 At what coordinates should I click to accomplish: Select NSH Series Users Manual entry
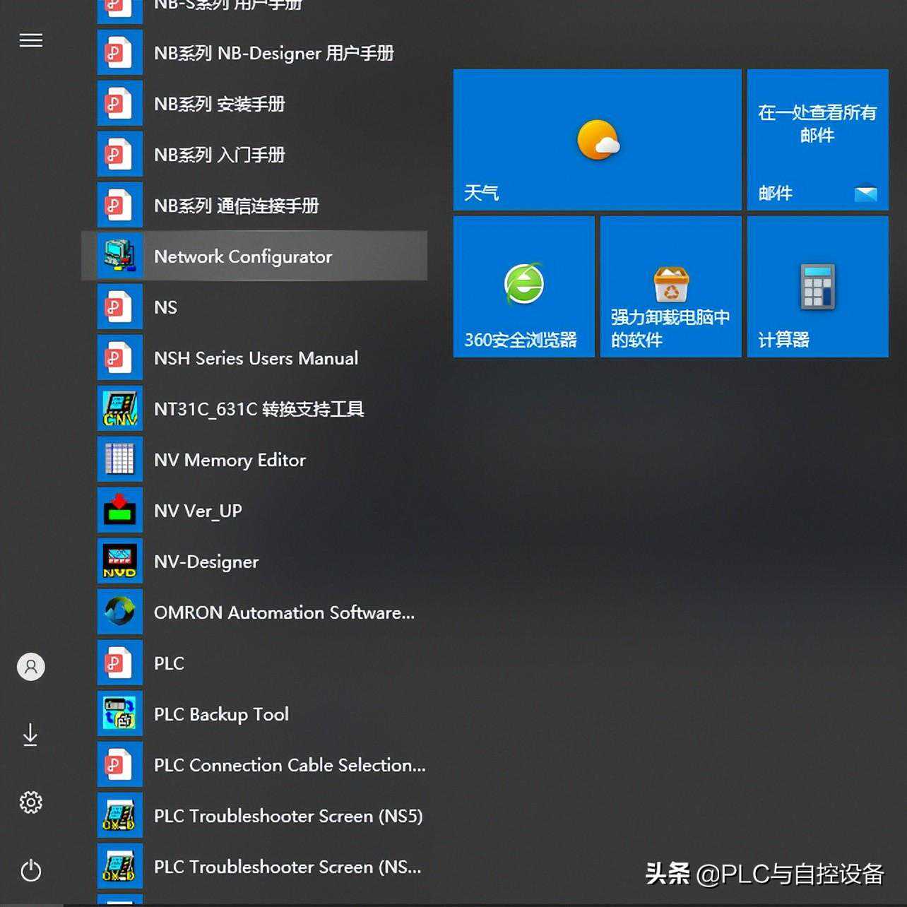coord(256,358)
